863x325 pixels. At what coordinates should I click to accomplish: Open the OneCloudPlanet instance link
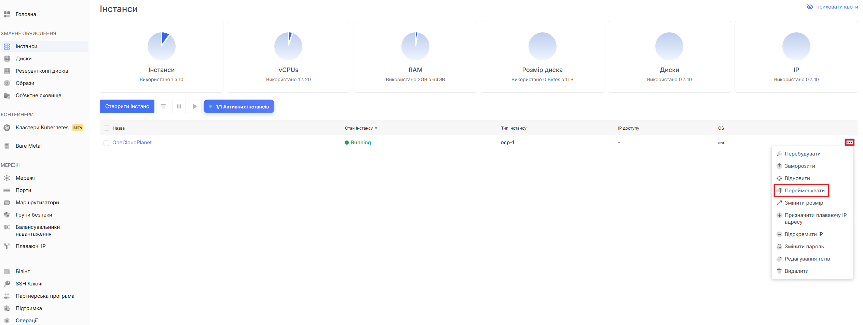[x=132, y=143]
